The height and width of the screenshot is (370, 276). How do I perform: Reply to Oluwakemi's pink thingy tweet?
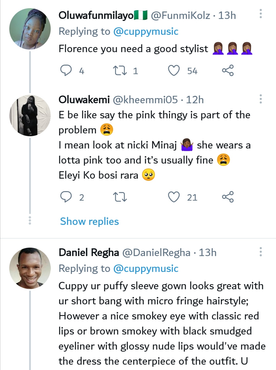[x=66, y=197]
